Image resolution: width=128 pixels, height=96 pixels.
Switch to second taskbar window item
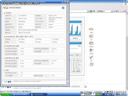(x=38, y=94)
